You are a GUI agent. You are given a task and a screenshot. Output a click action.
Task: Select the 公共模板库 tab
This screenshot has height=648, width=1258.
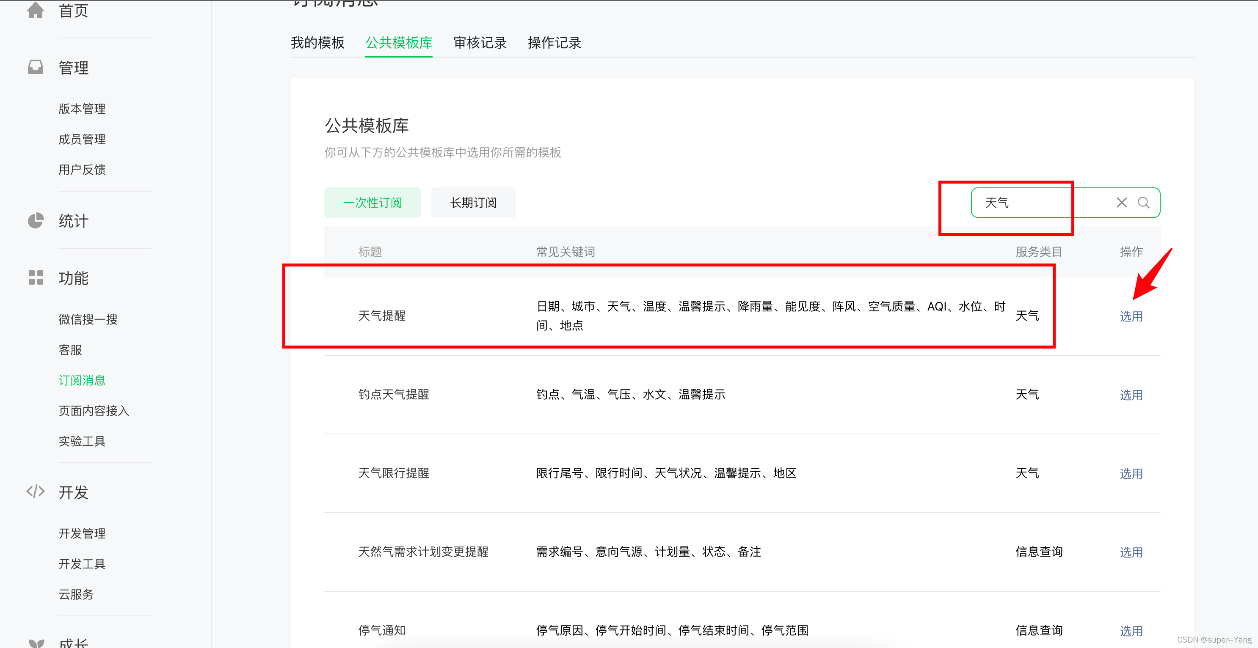tap(398, 43)
